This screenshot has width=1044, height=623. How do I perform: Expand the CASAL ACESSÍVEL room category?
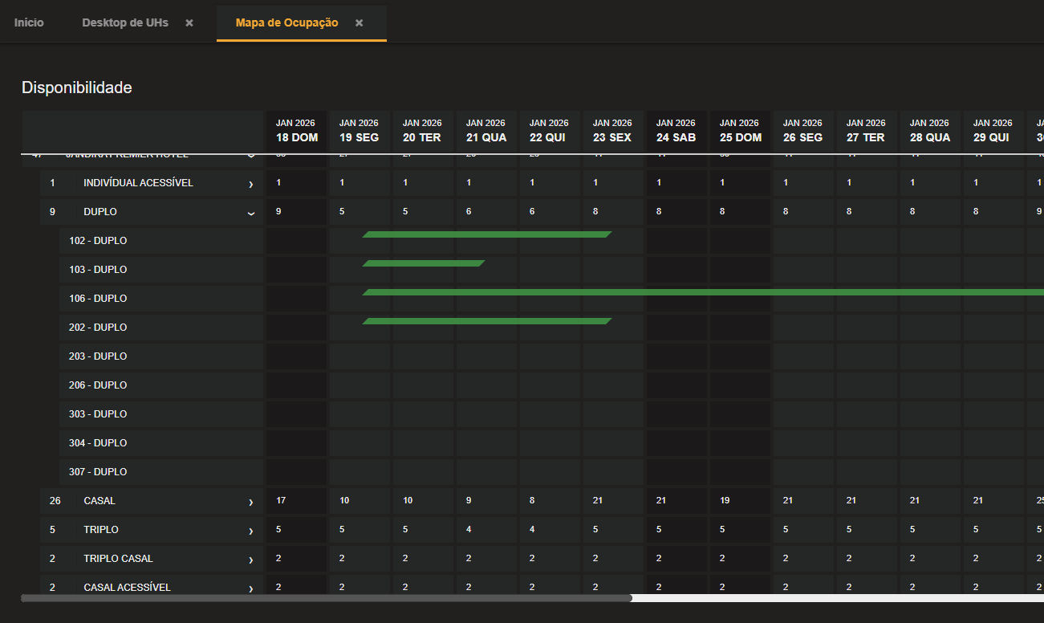point(250,588)
